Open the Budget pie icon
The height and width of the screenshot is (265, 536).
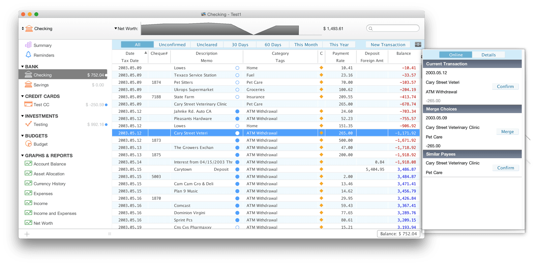click(28, 144)
